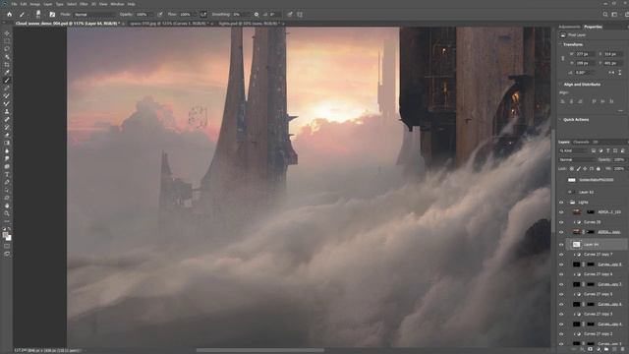Select the Zoom tool

coord(7,213)
